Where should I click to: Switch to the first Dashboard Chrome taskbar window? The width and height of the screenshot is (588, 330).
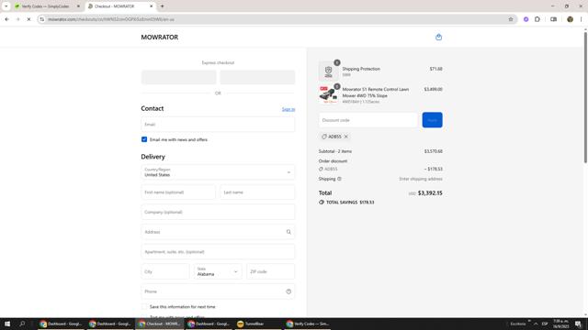pyautogui.click(x=61, y=324)
